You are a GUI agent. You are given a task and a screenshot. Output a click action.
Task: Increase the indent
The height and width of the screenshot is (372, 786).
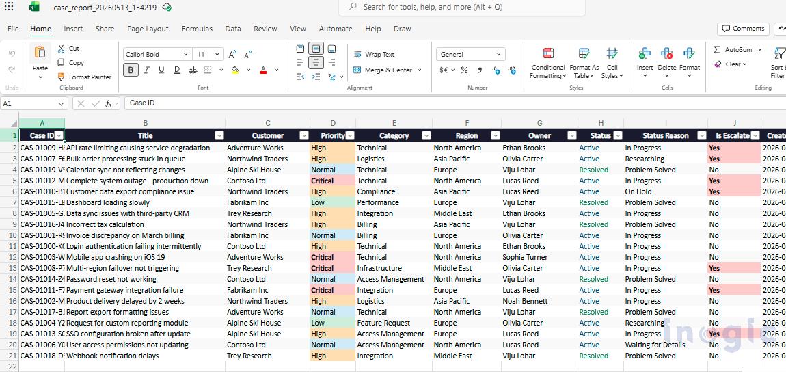tap(316, 77)
